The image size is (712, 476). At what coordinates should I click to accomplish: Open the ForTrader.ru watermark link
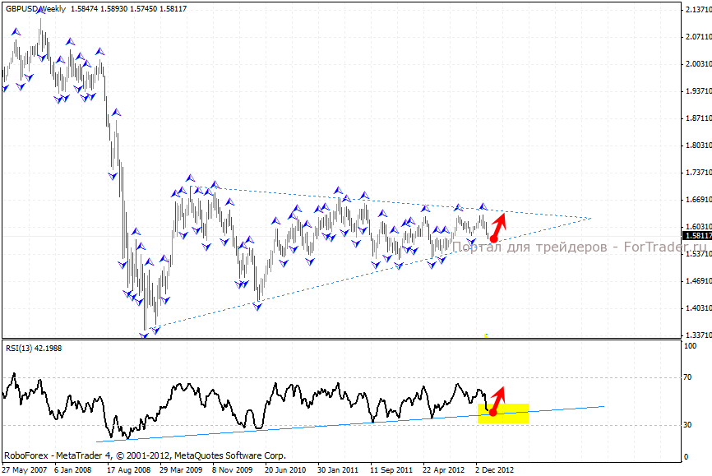pyautogui.click(x=580, y=246)
